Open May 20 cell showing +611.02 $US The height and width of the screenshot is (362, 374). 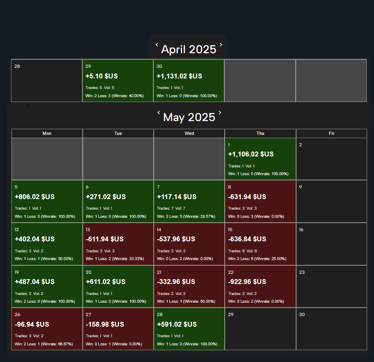[118, 286]
